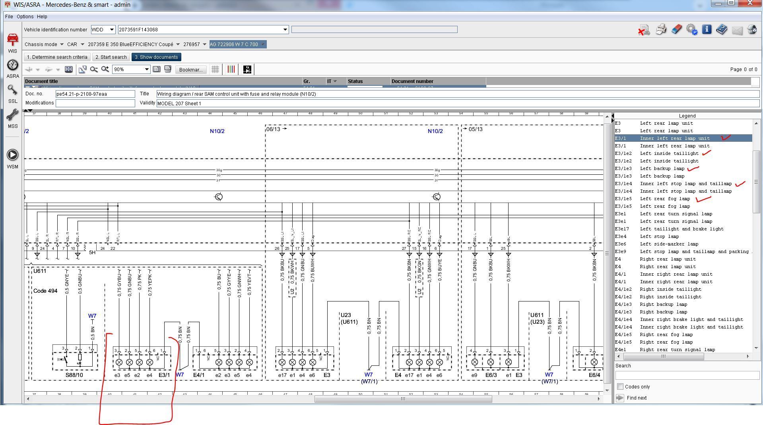Open the blue info icon
This screenshot has height=425, width=763.
click(x=707, y=29)
